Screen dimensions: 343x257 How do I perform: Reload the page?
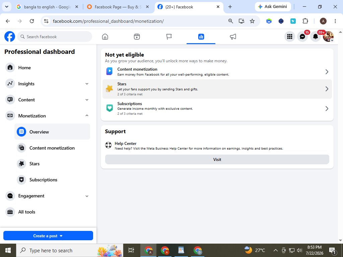pos(32,21)
